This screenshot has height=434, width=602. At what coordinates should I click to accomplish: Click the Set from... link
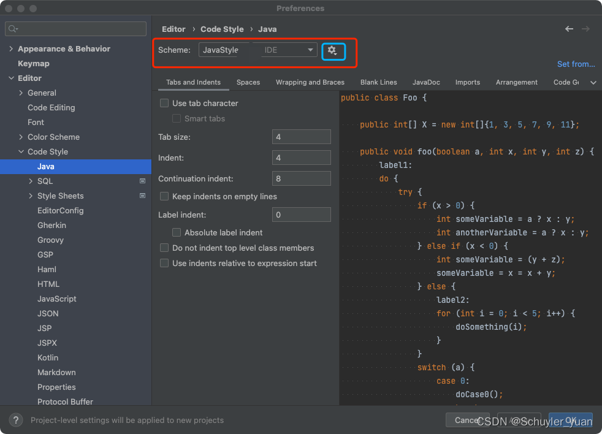click(x=576, y=64)
